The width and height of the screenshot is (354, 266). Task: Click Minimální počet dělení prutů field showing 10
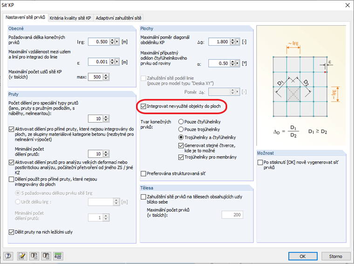click(95, 154)
